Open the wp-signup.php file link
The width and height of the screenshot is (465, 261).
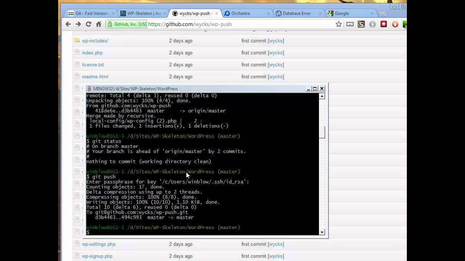[x=97, y=256]
